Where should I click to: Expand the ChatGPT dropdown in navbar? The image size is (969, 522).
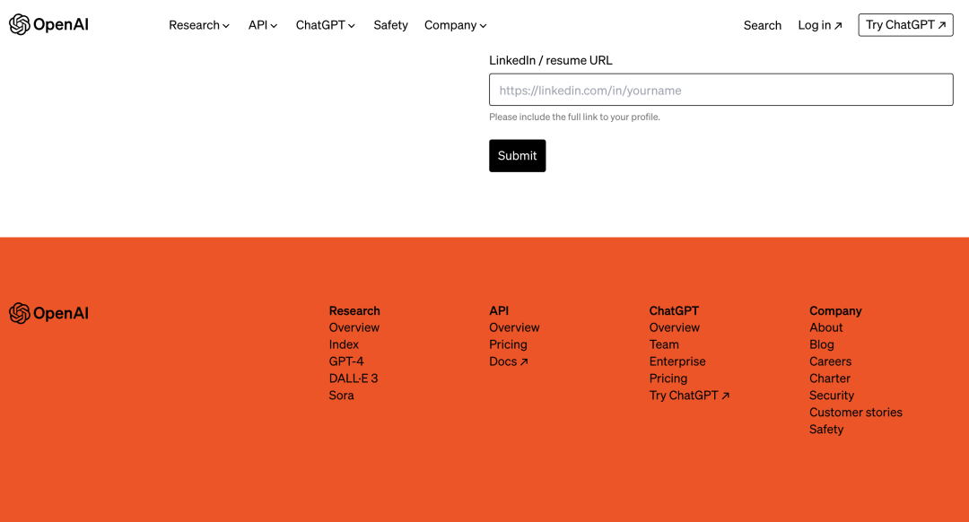(x=325, y=25)
